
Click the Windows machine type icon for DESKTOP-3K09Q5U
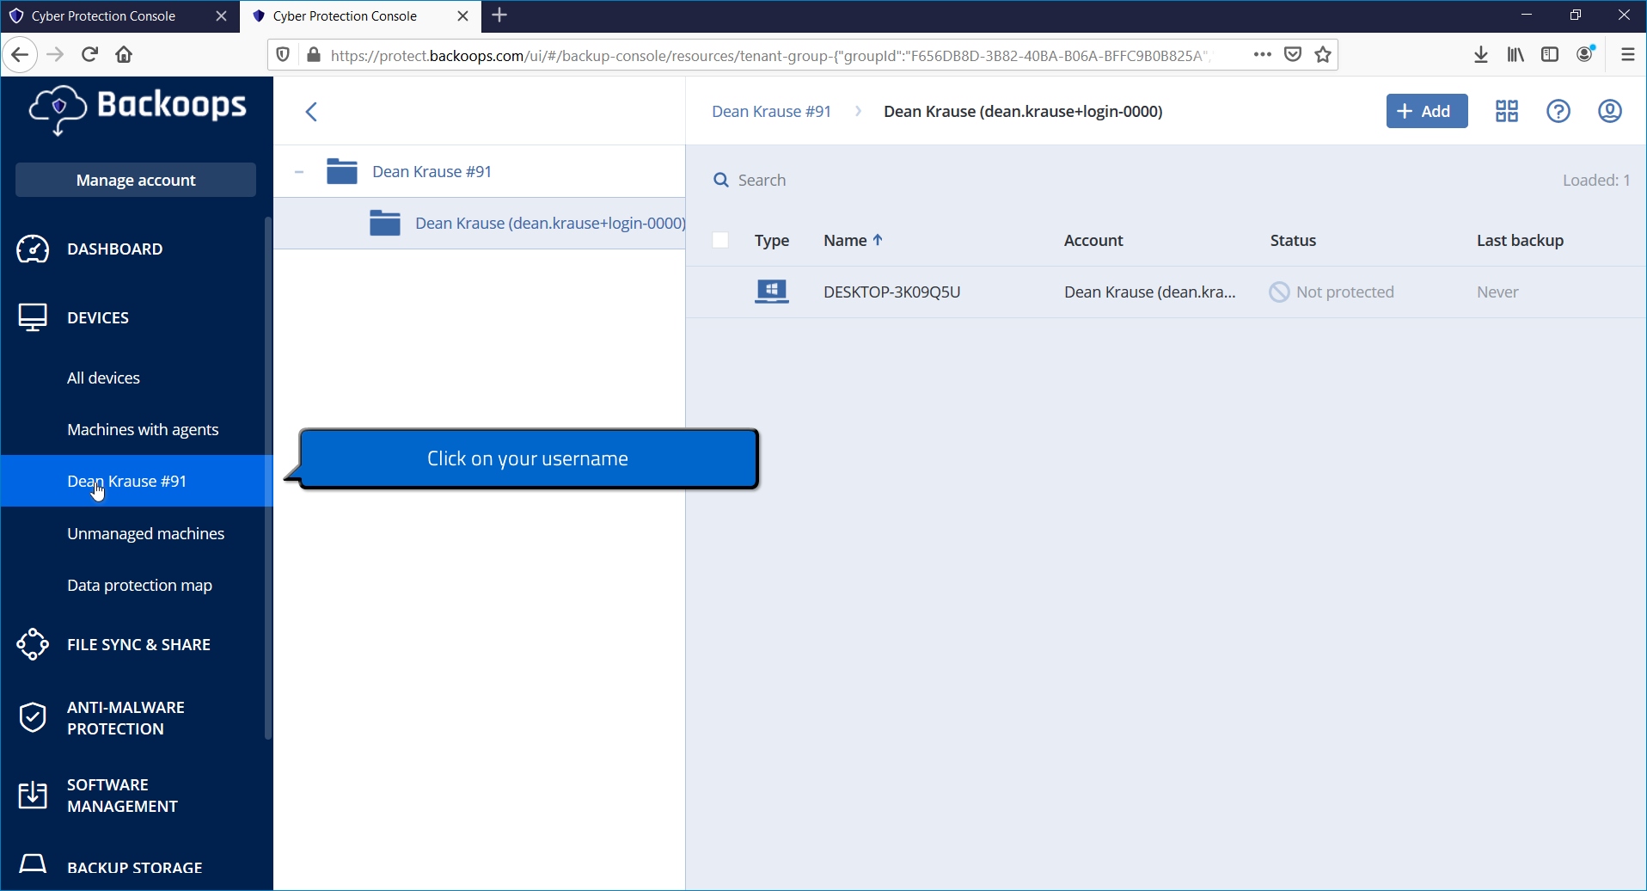[772, 292]
